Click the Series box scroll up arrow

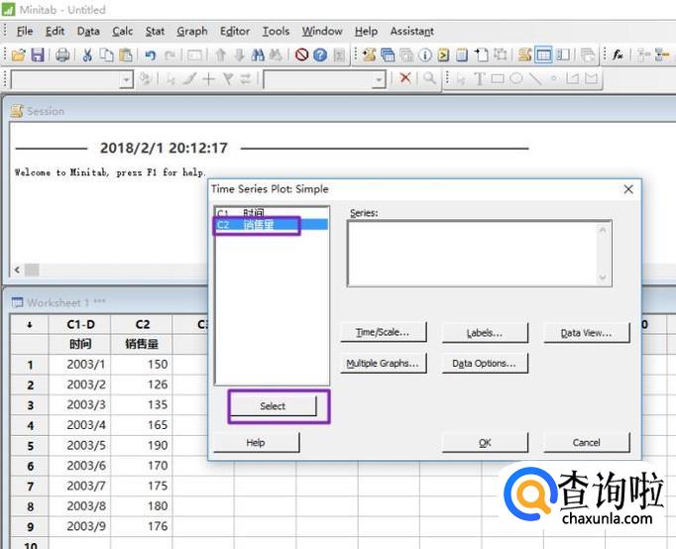(603, 230)
